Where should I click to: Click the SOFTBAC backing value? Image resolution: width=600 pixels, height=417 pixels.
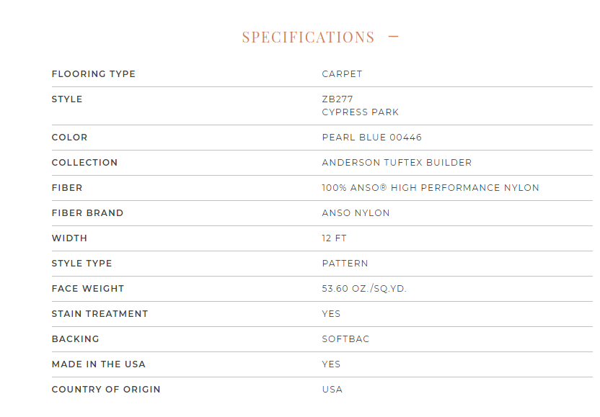click(346, 339)
